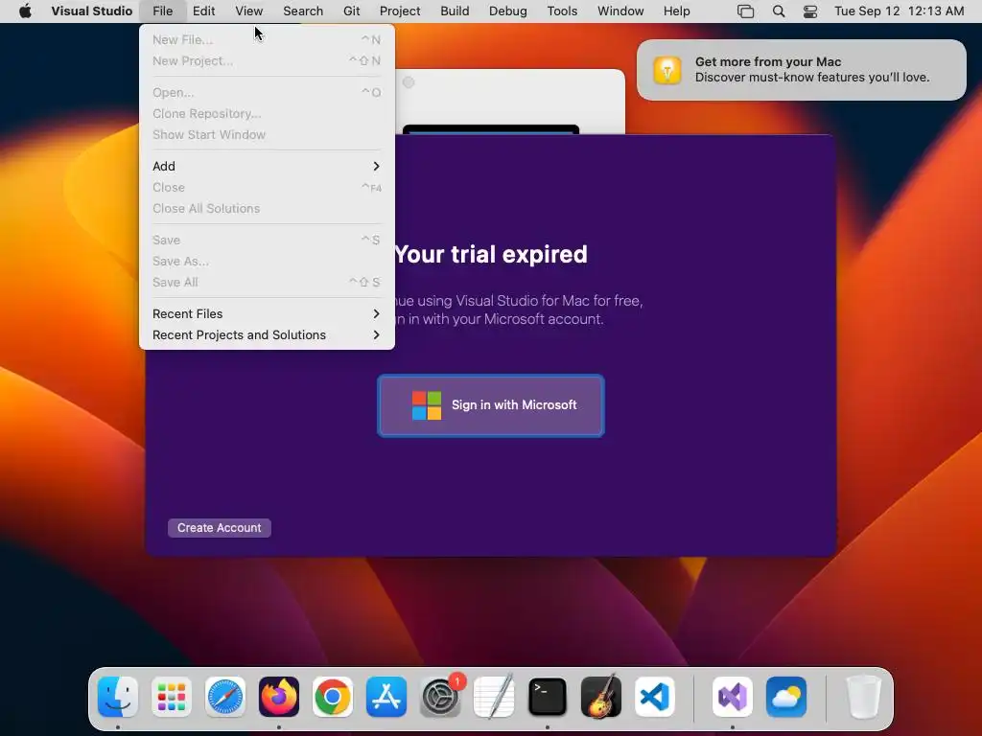Screen dimensions: 982x736
Task: Click the date and time in menu bar
Action: point(899,11)
